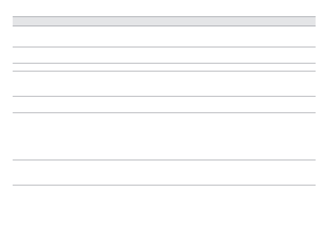Click the line directly below the narrowest row
The width and height of the screenshot is (328, 228).
tap(164, 71)
